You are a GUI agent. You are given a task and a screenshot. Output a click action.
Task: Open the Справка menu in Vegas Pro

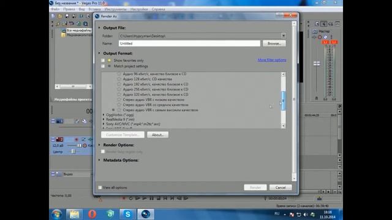click(x=158, y=9)
